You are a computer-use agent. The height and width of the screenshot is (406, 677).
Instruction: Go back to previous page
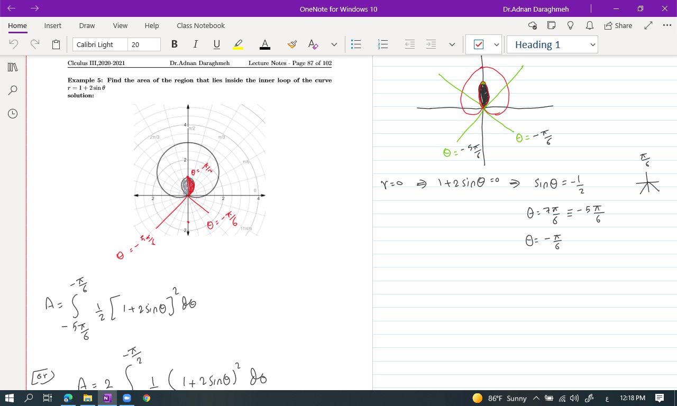point(12,8)
